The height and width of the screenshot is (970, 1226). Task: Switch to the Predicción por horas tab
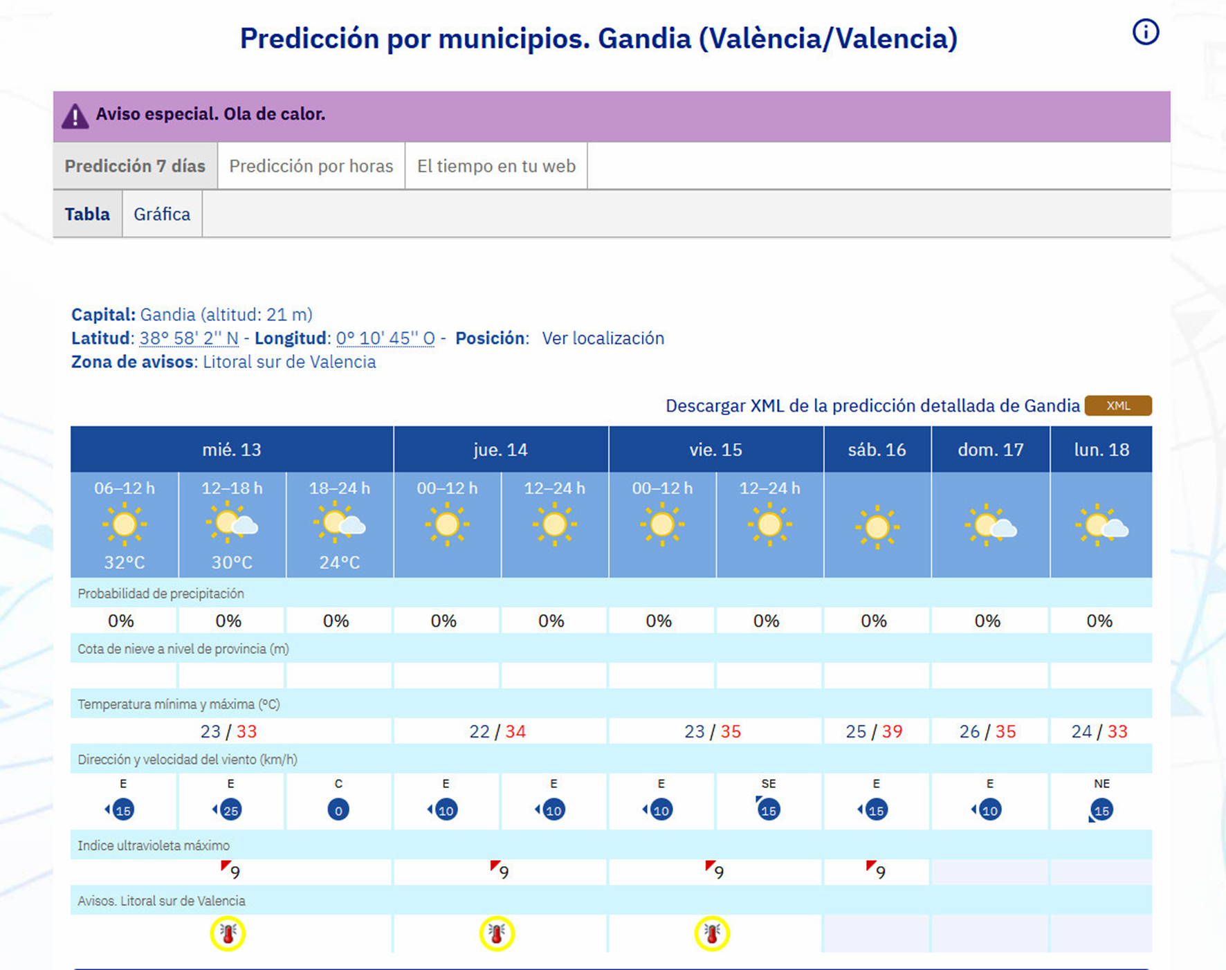[311, 166]
